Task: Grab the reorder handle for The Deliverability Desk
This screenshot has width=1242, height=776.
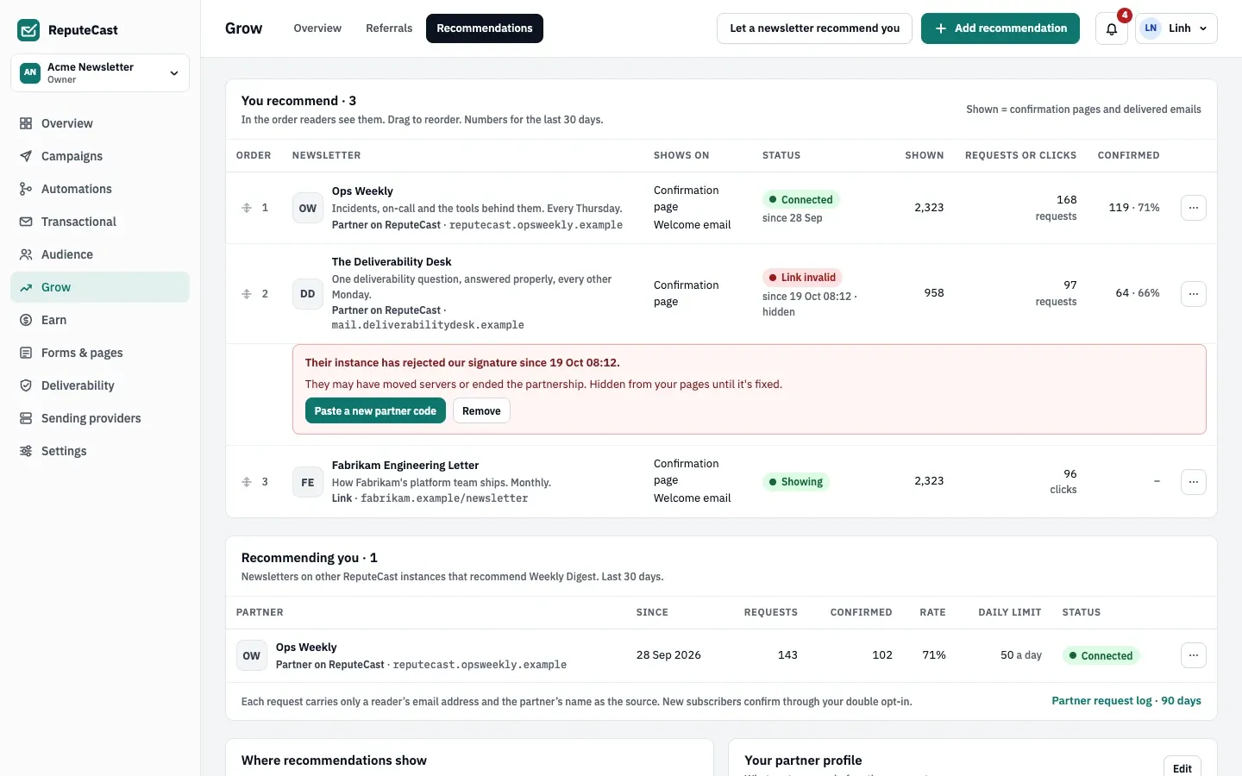Action: pos(247,294)
